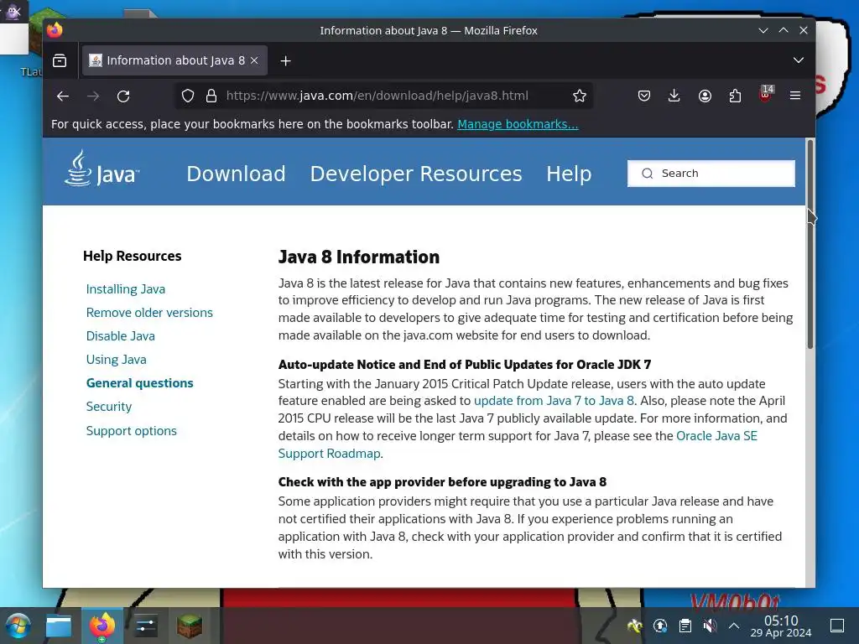Open the extensions puzzle icon
This screenshot has width=859, height=644.
coord(735,96)
